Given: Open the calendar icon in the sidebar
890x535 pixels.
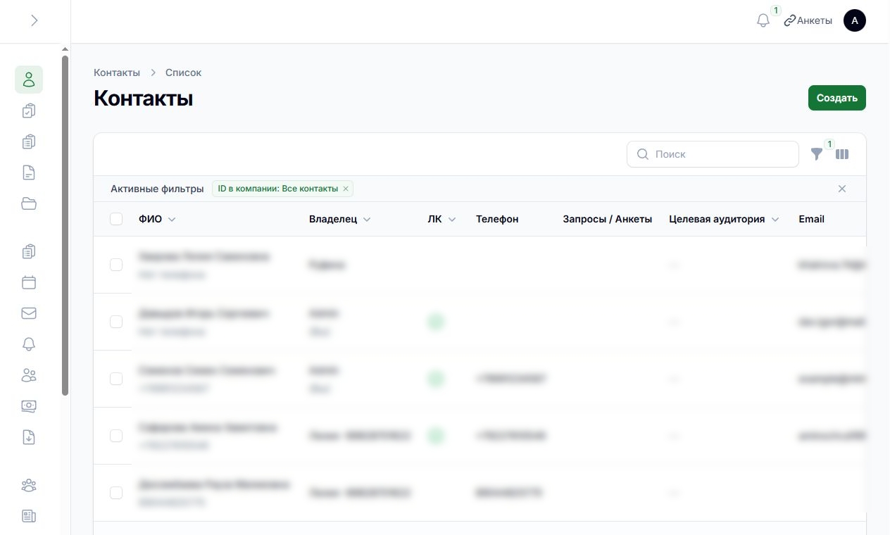Looking at the screenshot, I should 29,282.
